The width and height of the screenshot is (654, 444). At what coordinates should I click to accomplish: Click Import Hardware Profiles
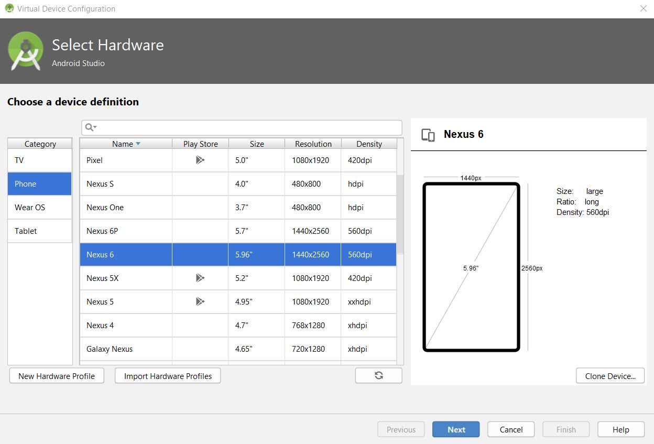(167, 375)
